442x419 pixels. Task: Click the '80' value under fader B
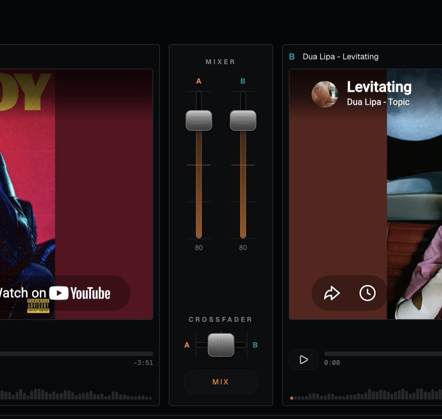click(243, 248)
